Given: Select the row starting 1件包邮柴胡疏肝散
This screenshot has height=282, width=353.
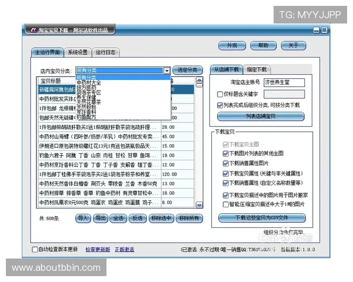Looking at the screenshot, I should click(x=116, y=127).
